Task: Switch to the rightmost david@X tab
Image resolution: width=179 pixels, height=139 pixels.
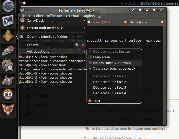Action: (138, 22)
